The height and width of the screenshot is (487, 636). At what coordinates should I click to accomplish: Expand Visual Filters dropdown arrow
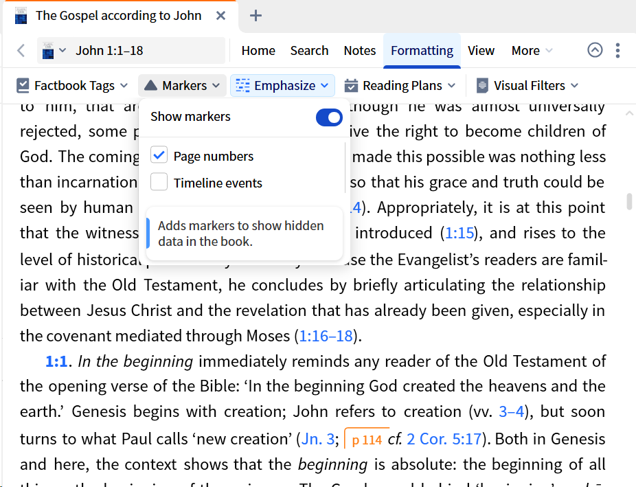click(x=574, y=86)
